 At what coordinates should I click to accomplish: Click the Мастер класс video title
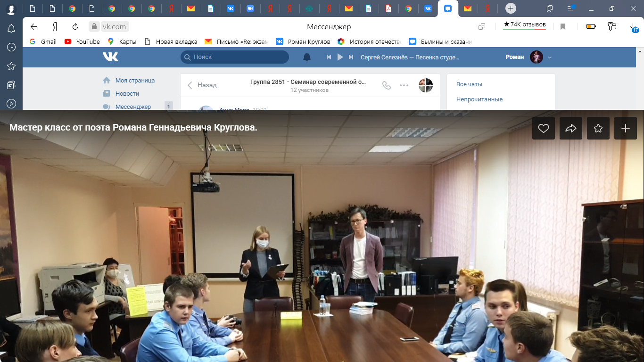point(133,128)
